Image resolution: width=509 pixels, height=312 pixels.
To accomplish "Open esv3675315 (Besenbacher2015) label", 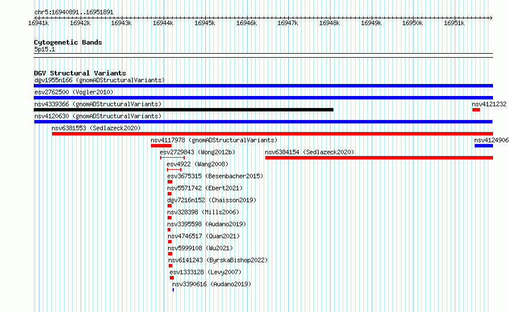I will pyautogui.click(x=215, y=176).
